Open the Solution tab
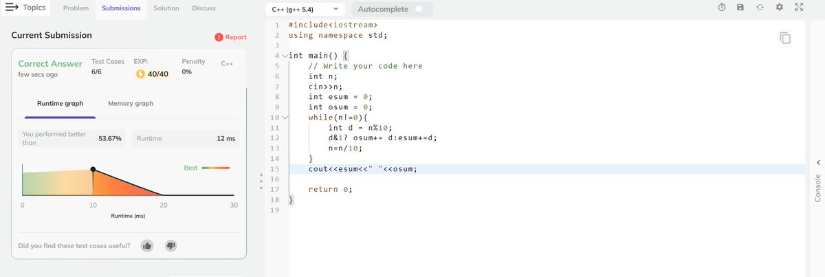The height and width of the screenshot is (277, 825). 166,8
